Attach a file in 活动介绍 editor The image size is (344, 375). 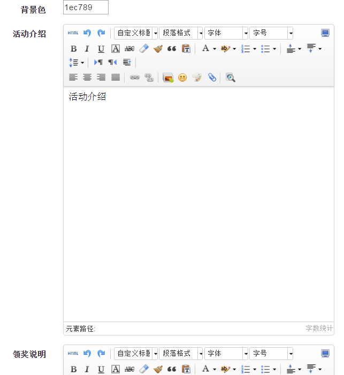coord(212,77)
